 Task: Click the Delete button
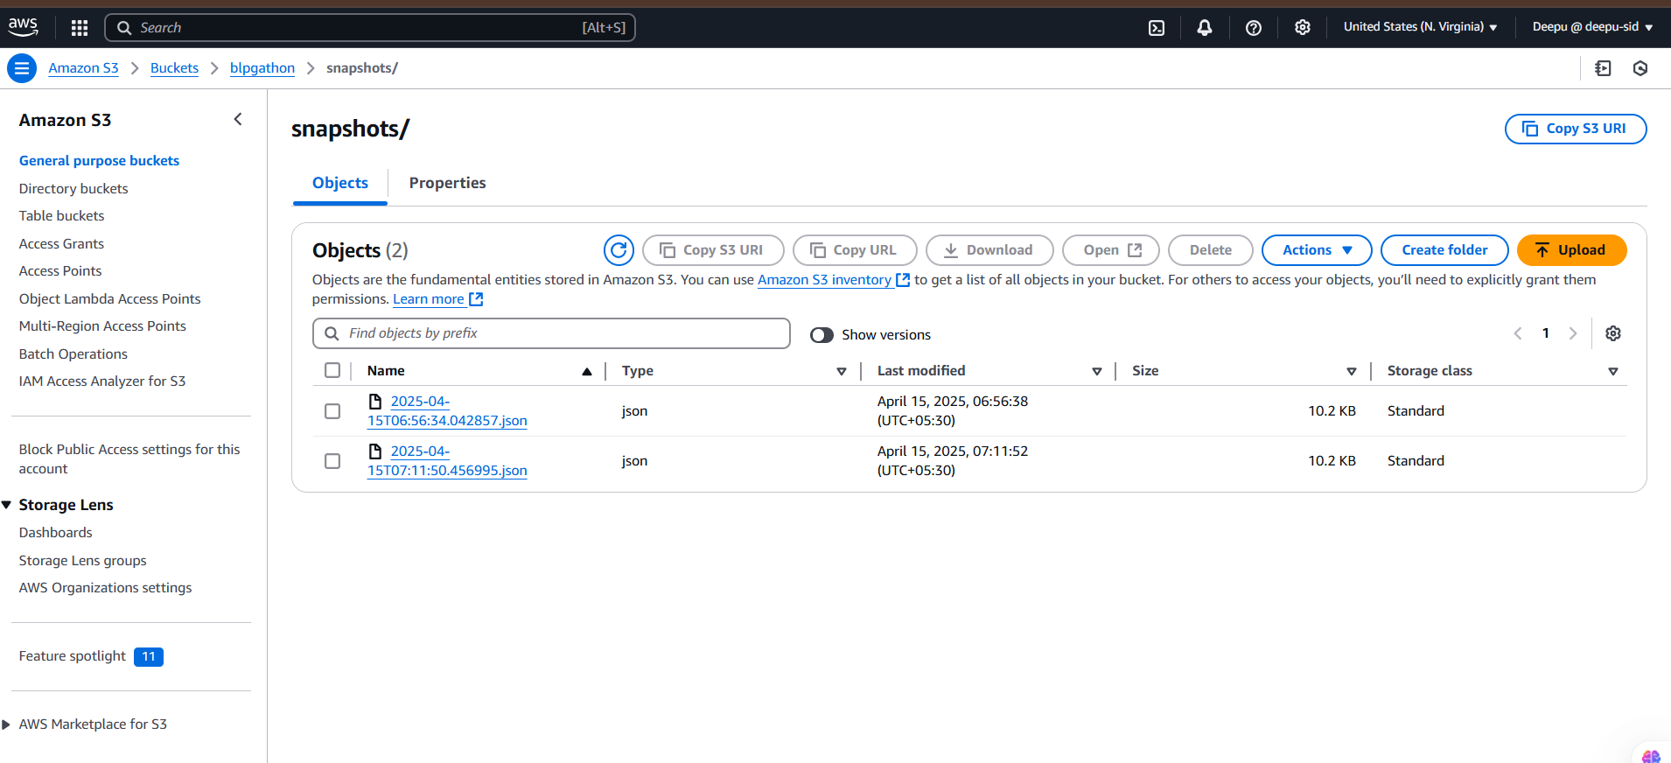pyautogui.click(x=1210, y=250)
